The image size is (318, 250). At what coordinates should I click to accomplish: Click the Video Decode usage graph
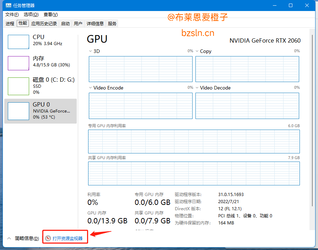coord(247,106)
